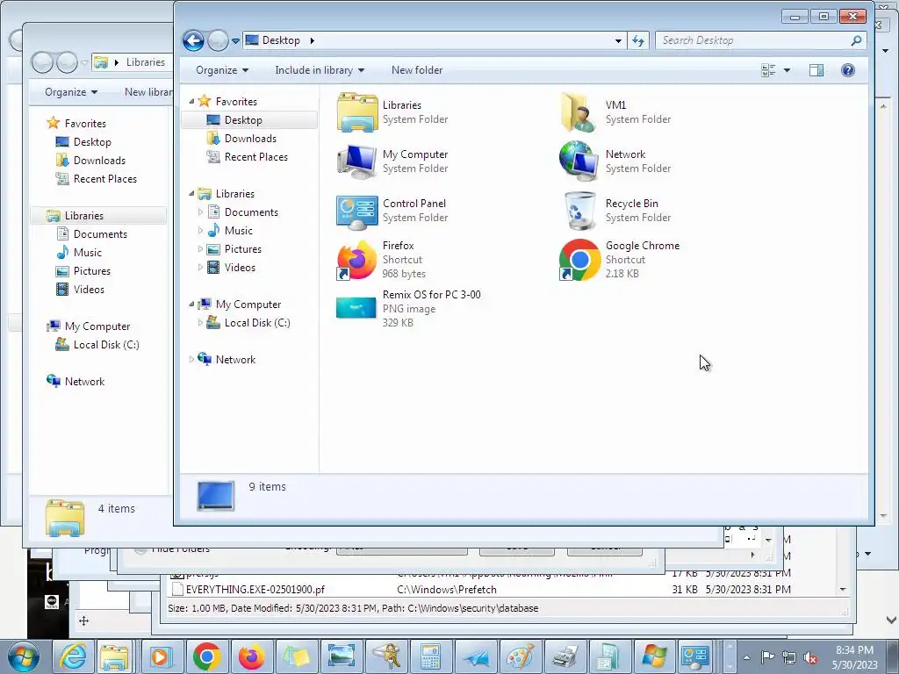Image resolution: width=899 pixels, height=674 pixels.
Task: Select the Network System Folder item
Action: point(615,161)
